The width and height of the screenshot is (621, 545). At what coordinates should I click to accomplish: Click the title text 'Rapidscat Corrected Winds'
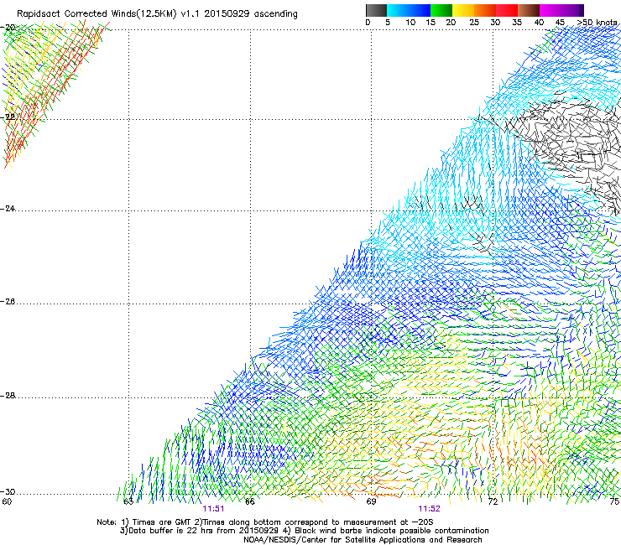click(x=77, y=14)
